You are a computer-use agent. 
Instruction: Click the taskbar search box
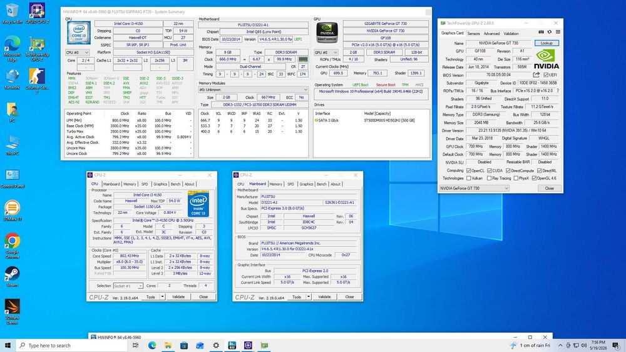72,345
